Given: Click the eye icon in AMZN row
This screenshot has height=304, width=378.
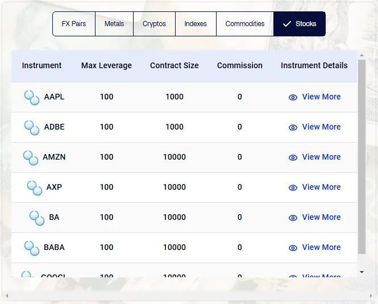Looking at the screenshot, I should click(293, 157).
